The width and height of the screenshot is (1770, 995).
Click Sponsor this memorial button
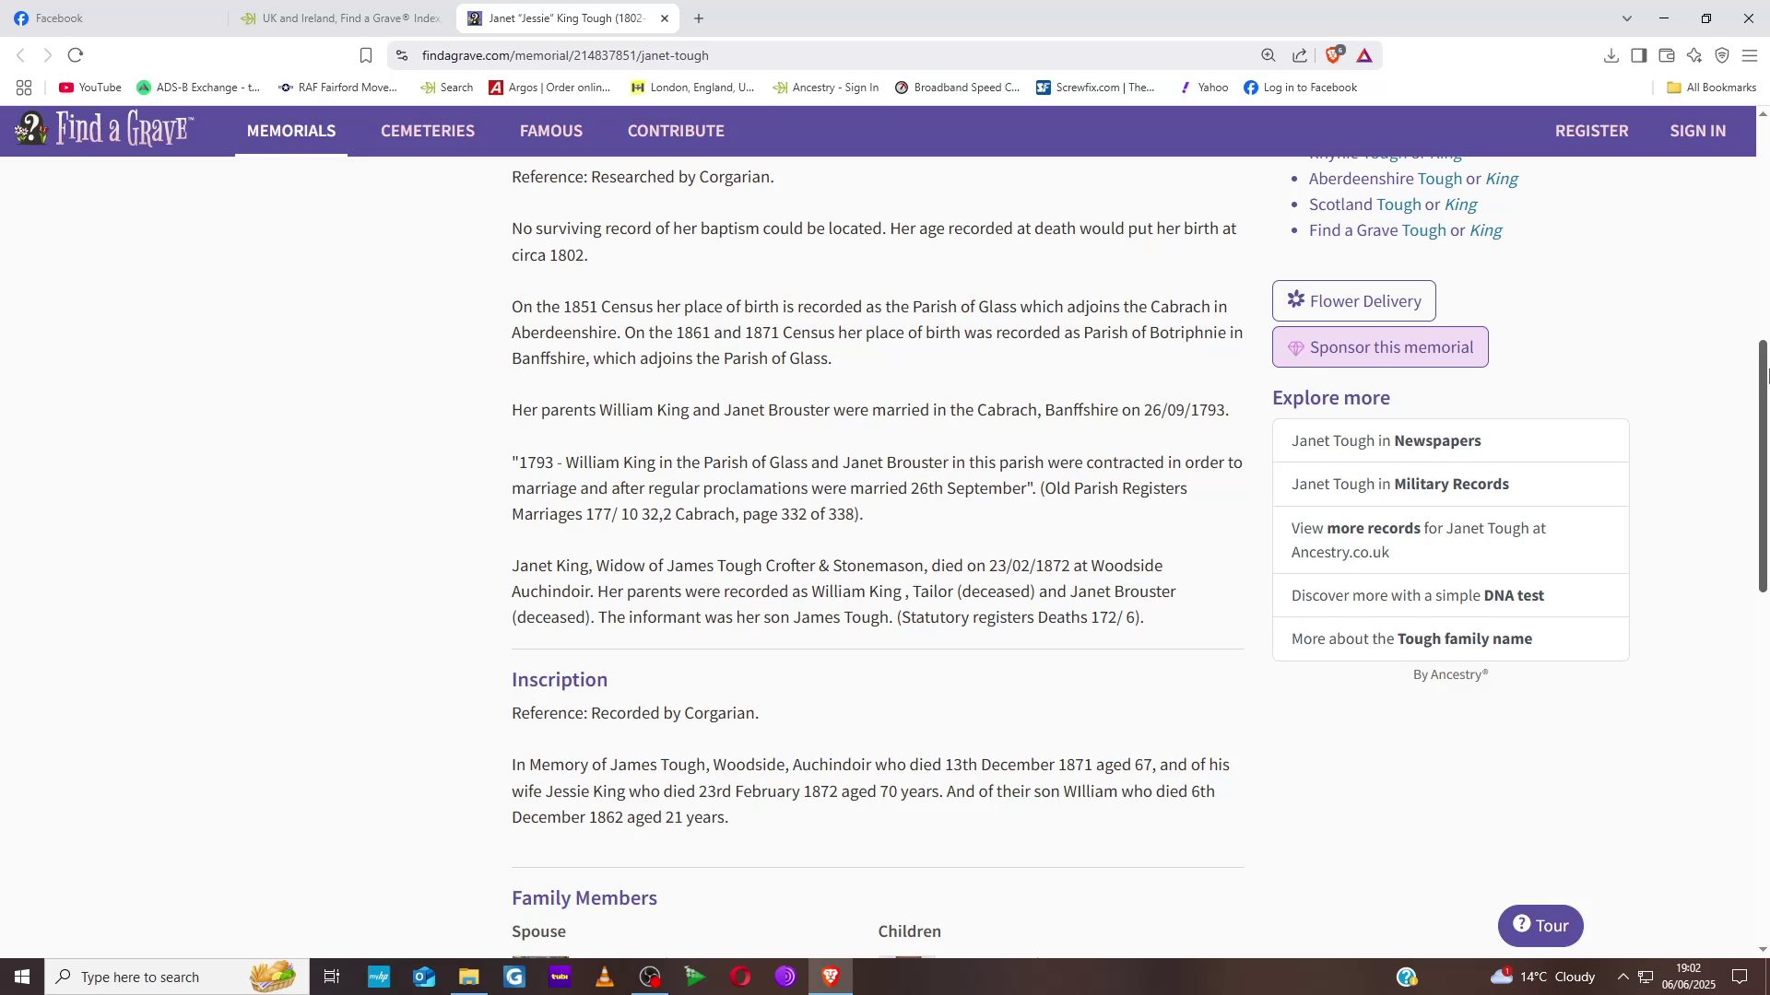[x=1380, y=347]
